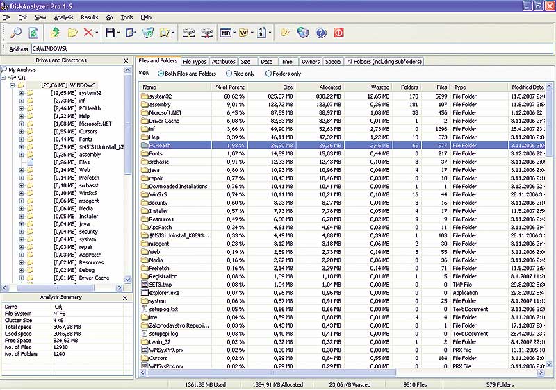Click the yellow W toolbar icon

pos(244,33)
